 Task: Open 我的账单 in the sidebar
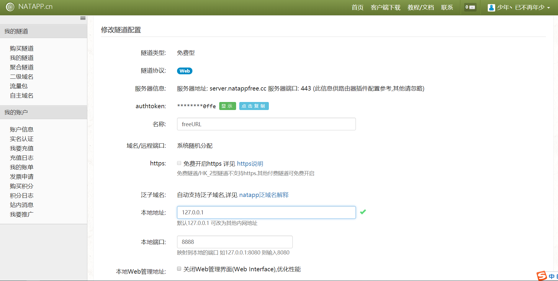click(x=22, y=167)
